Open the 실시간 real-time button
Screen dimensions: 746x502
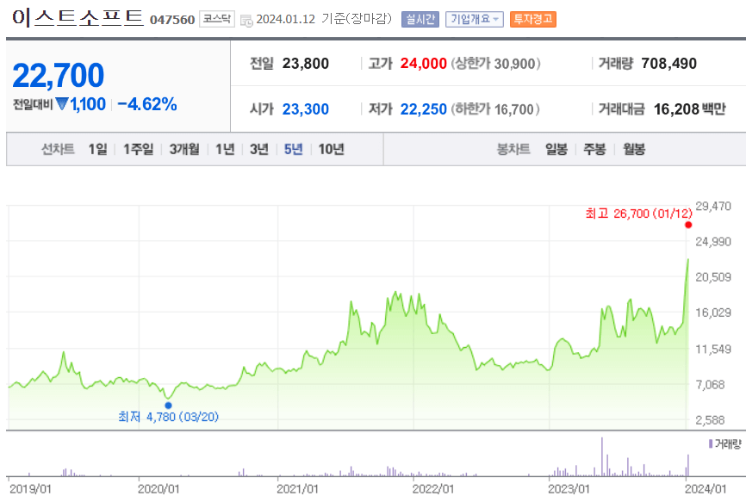(420, 19)
